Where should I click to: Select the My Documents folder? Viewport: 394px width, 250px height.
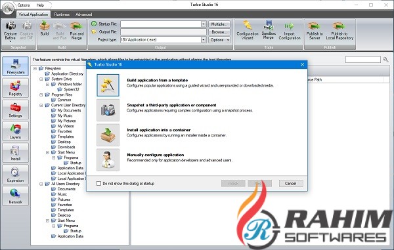click(69, 110)
